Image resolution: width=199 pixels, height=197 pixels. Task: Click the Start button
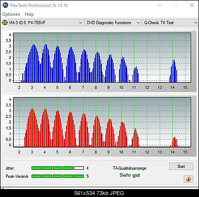click(181, 166)
